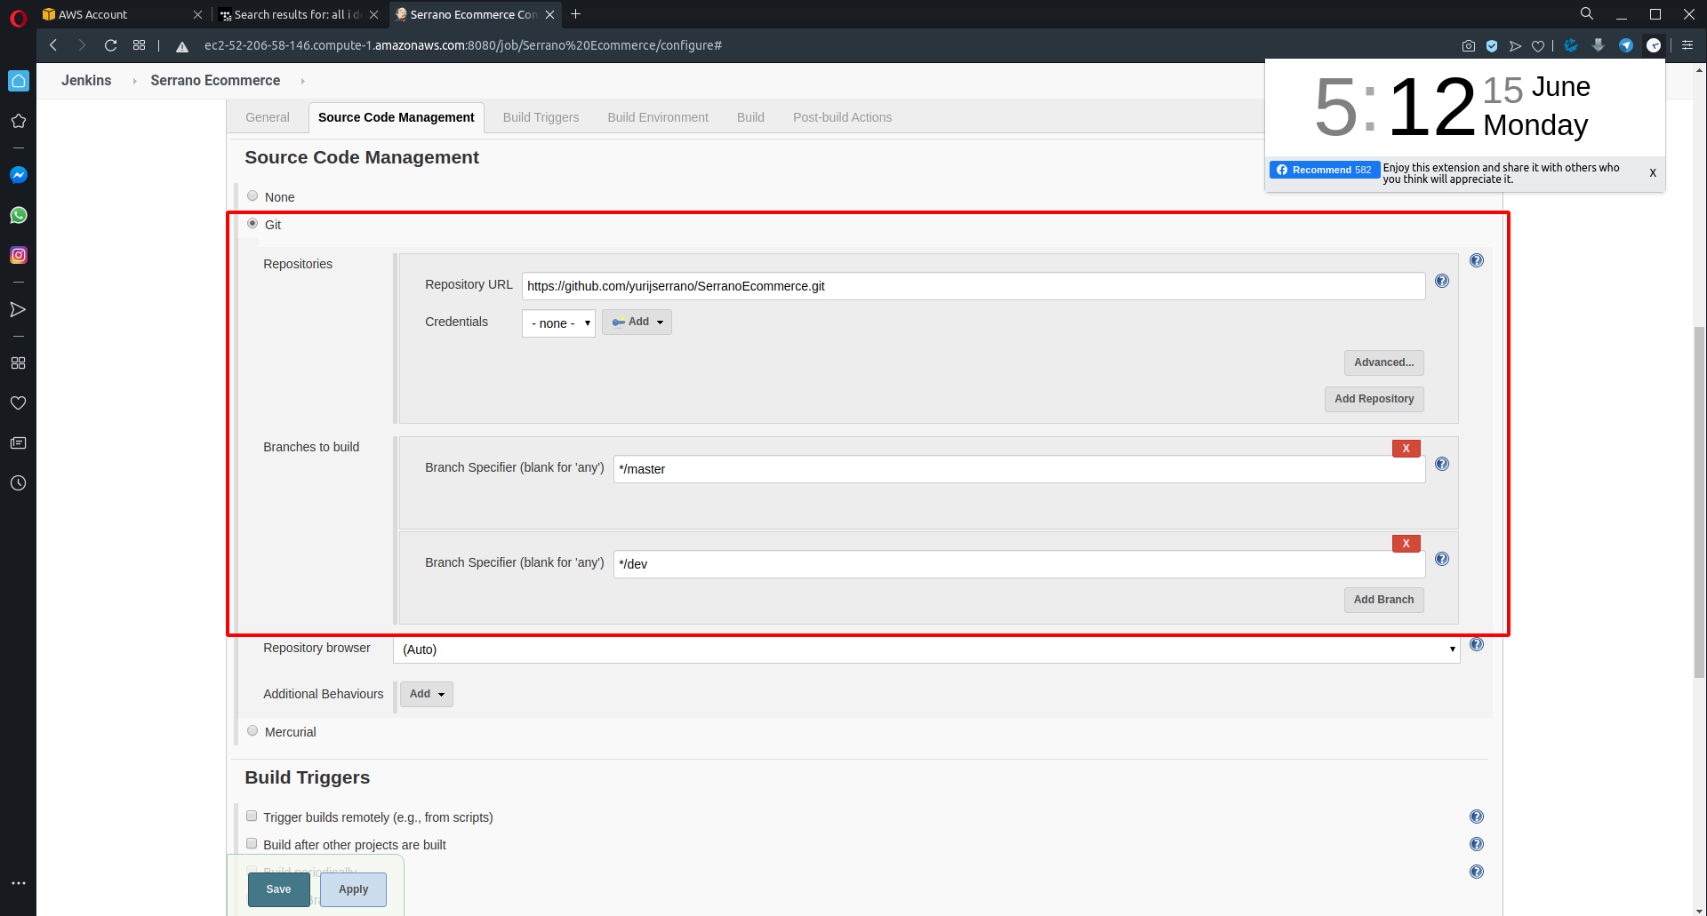
Task: Enable Build after other projects are built
Action: coord(252,844)
